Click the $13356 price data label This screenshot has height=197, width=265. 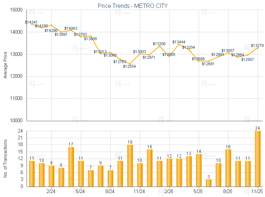(x=159, y=44)
